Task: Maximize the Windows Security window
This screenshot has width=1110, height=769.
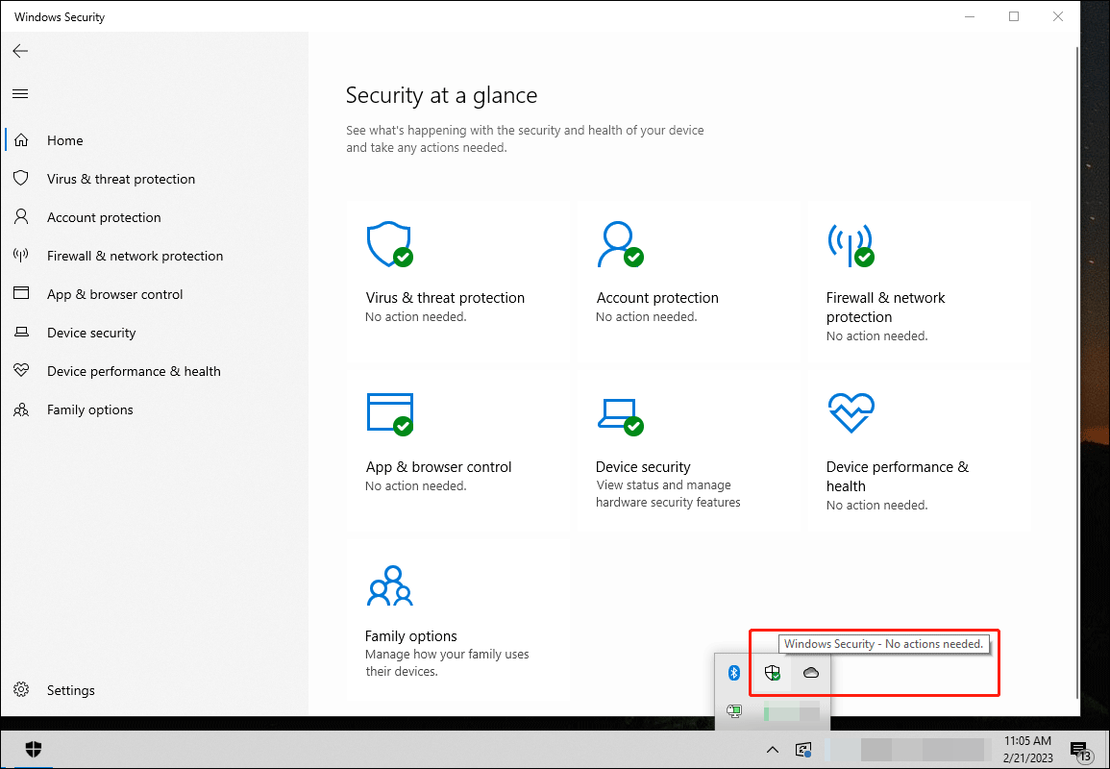Action: [x=1014, y=16]
